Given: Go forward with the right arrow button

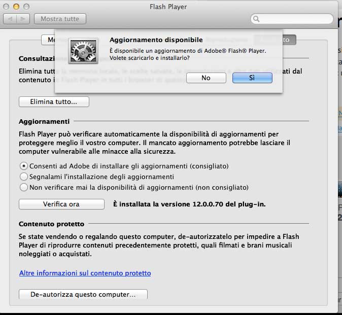Looking at the screenshot, I should pos(23,19).
